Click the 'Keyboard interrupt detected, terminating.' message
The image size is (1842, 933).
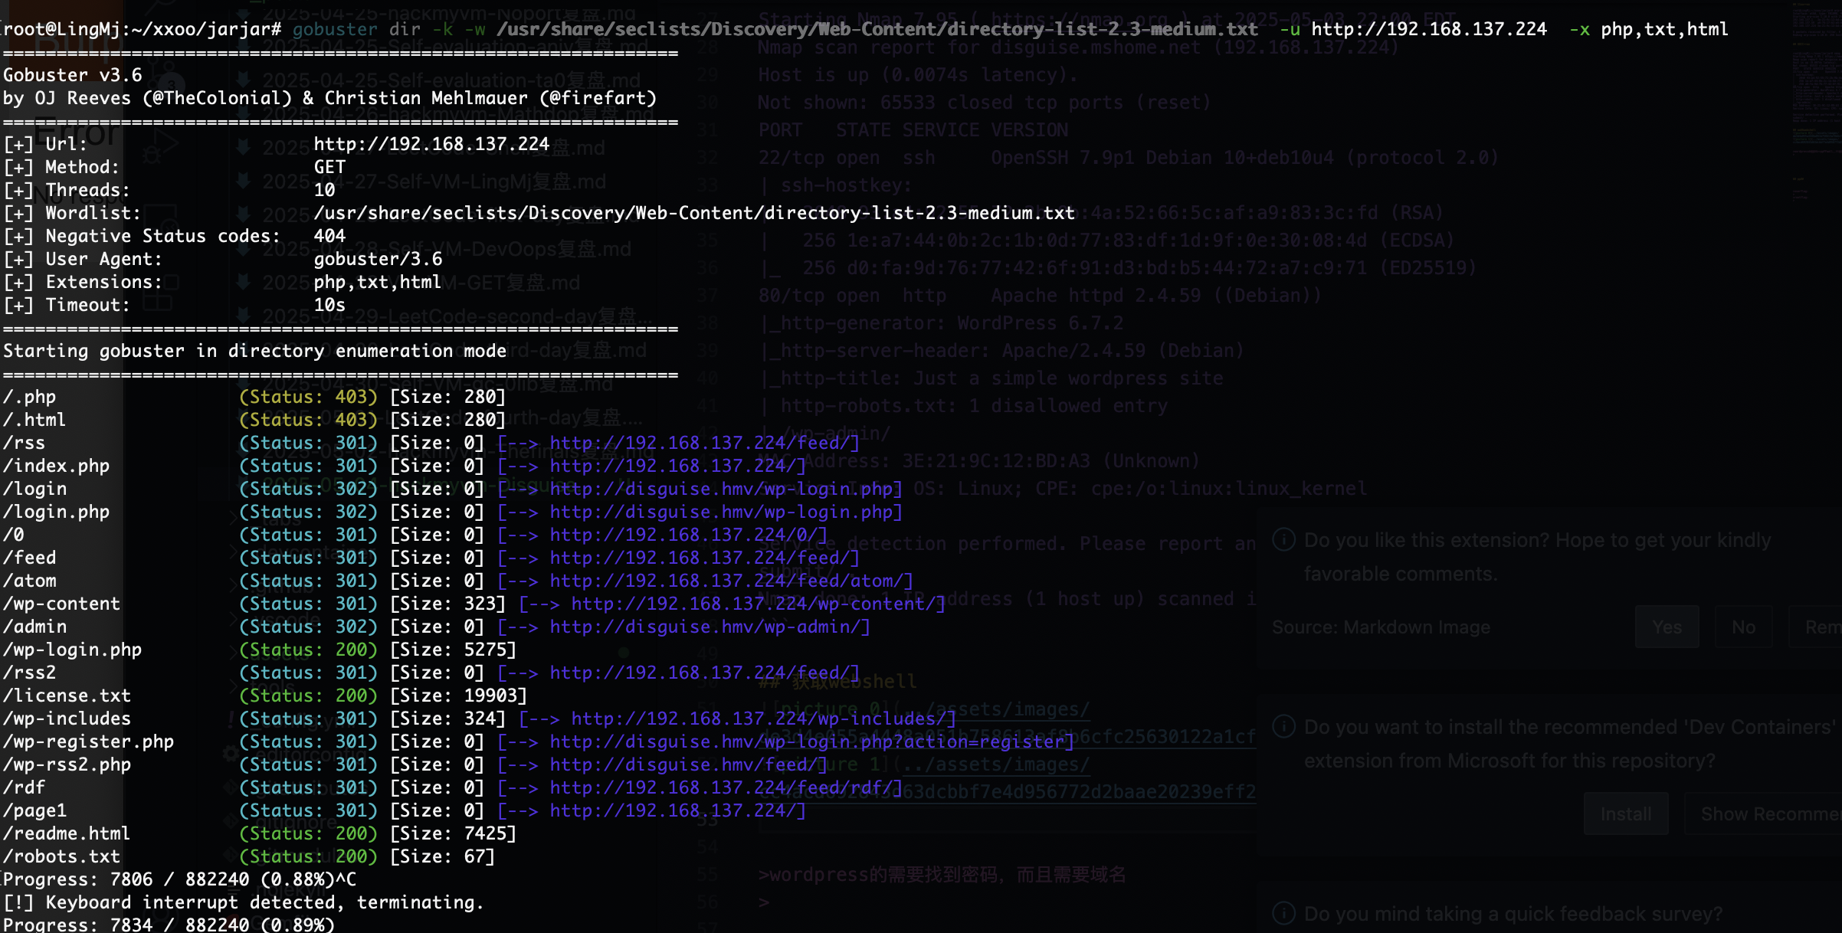(x=265, y=902)
